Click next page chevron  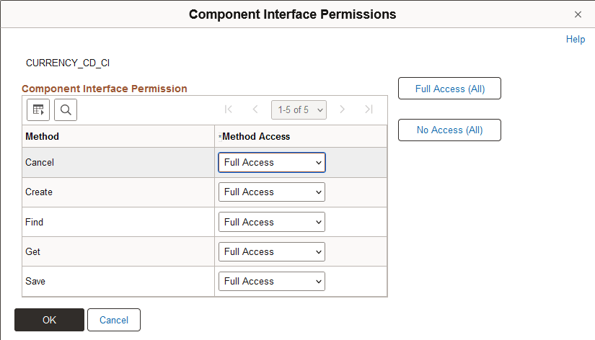343,109
